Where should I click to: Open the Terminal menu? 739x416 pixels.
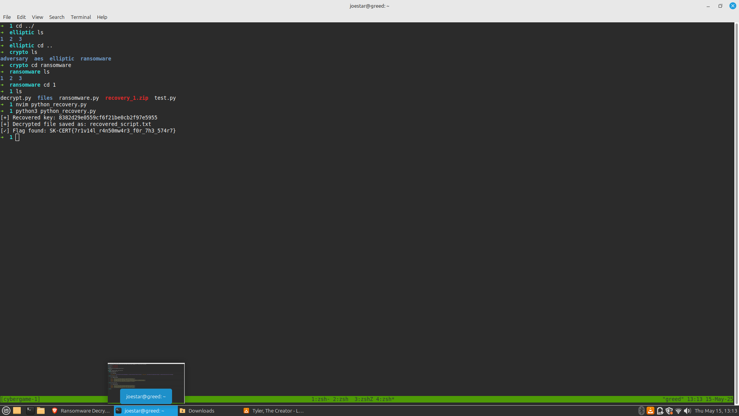(81, 17)
